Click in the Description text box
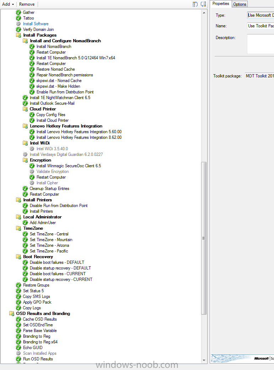This screenshot has width=274, height=370. pos(260,44)
